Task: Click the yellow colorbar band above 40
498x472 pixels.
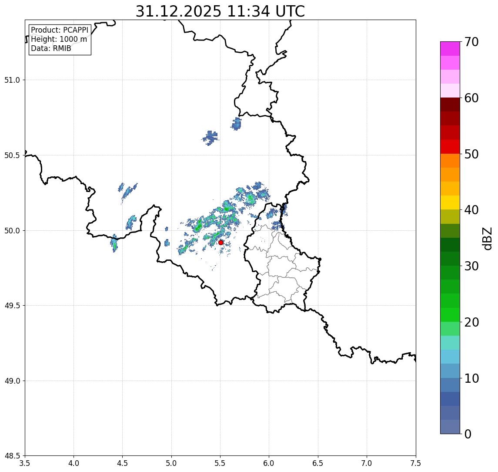Action: pos(450,202)
